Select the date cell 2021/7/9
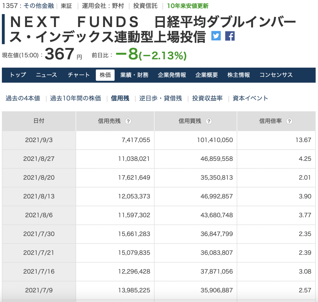318x302 pixels. [x=39, y=291]
